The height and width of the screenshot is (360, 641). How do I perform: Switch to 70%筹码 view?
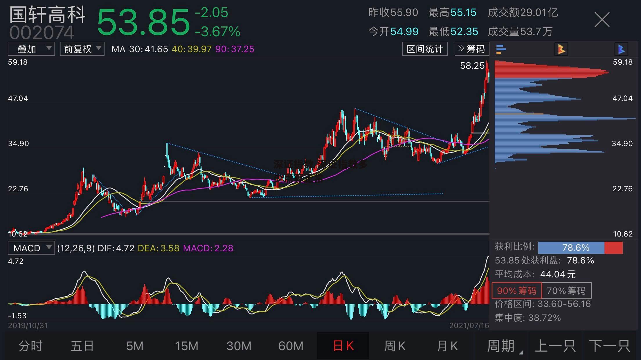tap(566, 290)
